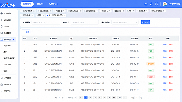Close the 采购订单报表 tab
The width and height of the screenshot is (182, 102).
click(34, 11)
